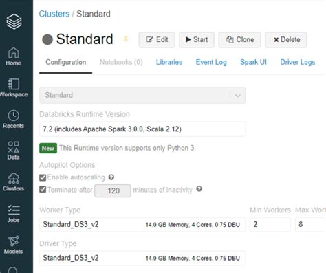Open the Driver Type Standard_DS3_v2 dropdown

[x=142, y=258]
